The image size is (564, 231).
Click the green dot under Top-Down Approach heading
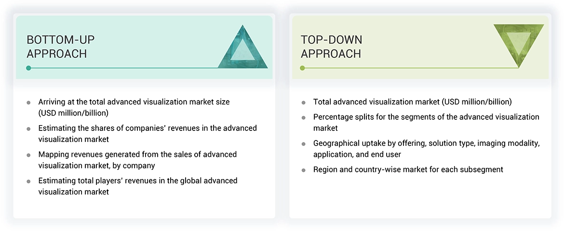click(x=302, y=68)
